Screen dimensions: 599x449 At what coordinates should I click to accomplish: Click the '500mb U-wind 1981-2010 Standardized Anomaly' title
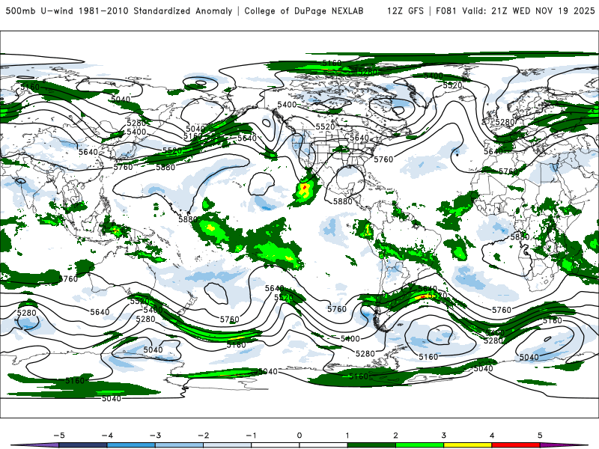[119, 10]
